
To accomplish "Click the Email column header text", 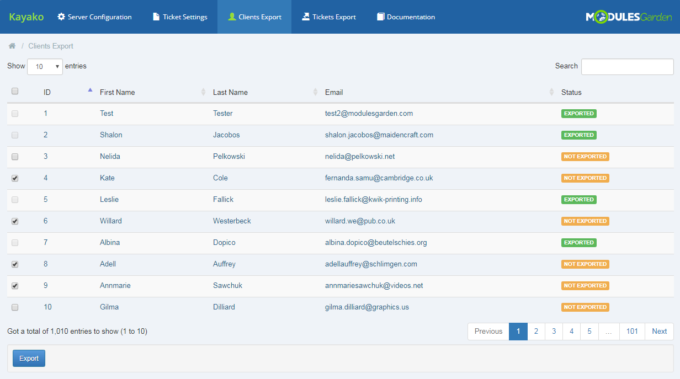I will [334, 92].
